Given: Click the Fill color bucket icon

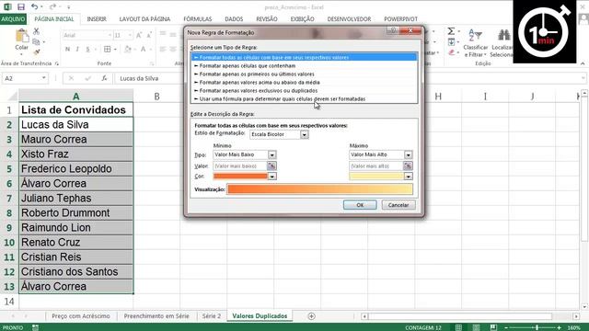Looking at the screenshot, I should click(128, 49).
